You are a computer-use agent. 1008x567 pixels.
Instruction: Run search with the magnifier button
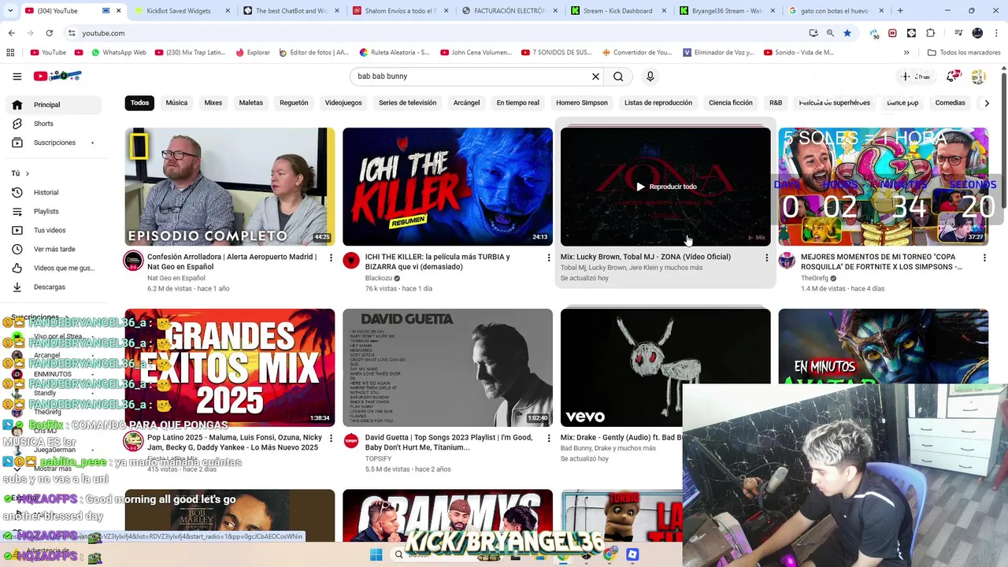(618, 76)
